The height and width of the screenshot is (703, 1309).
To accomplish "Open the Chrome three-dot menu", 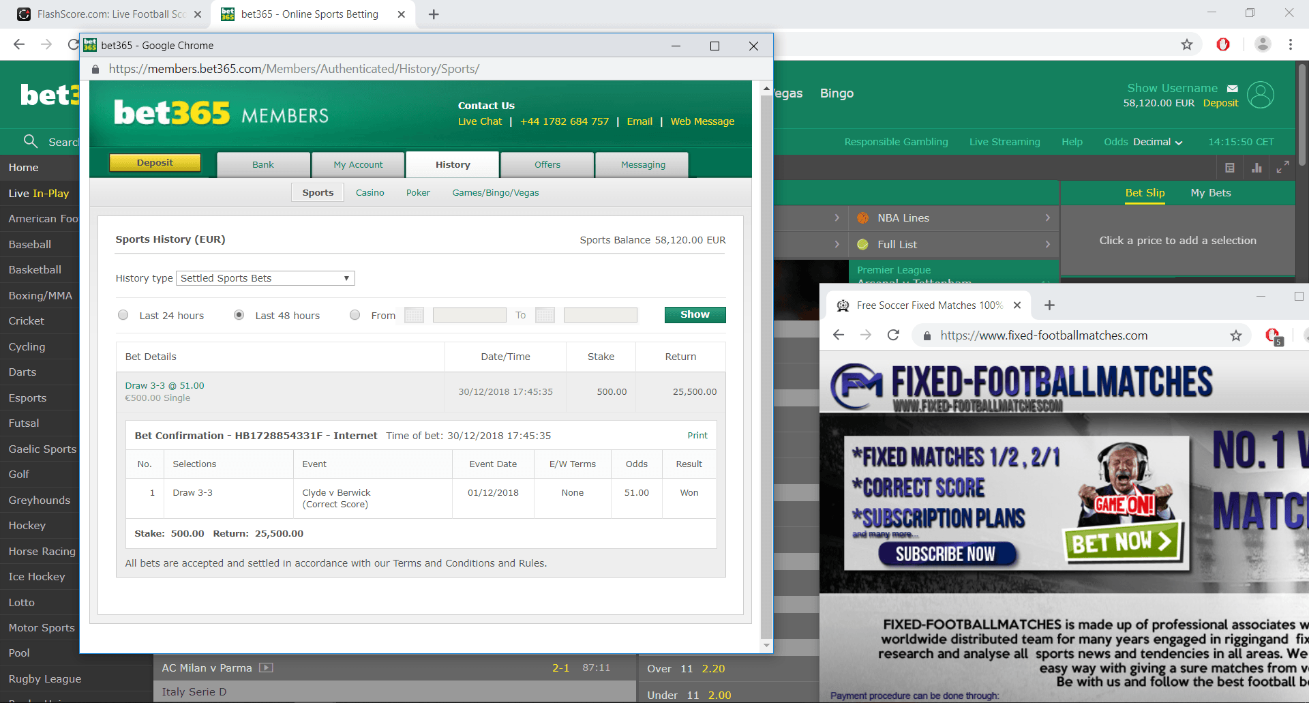I will (1291, 44).
